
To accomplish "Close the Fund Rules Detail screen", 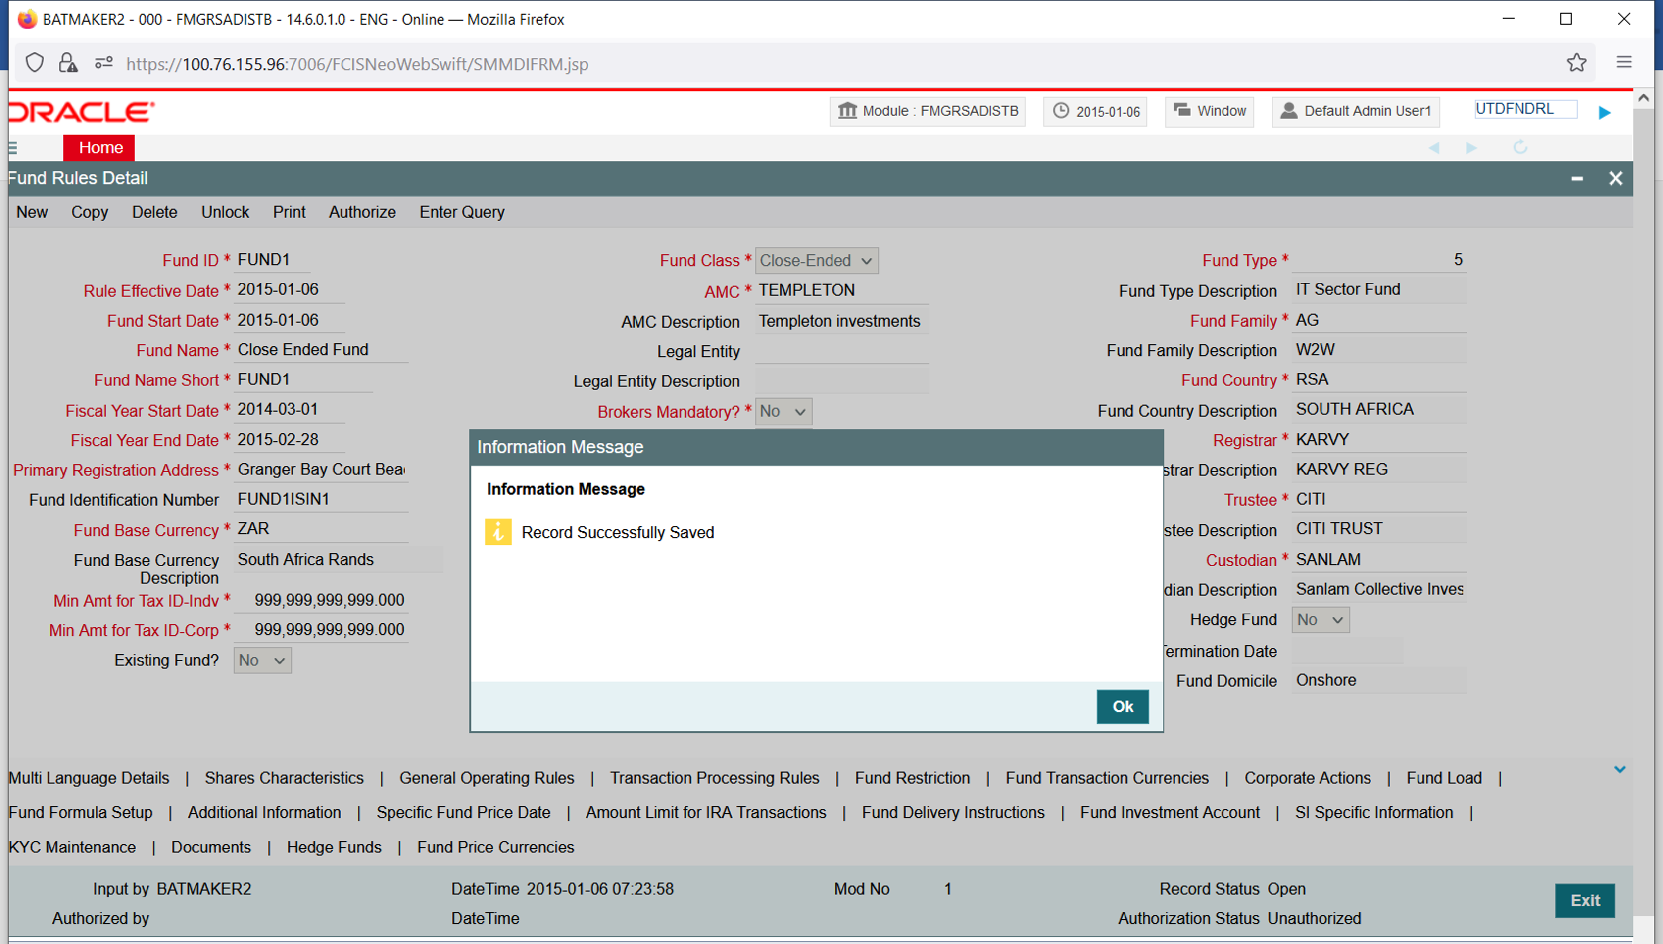I will [1615, 178].
